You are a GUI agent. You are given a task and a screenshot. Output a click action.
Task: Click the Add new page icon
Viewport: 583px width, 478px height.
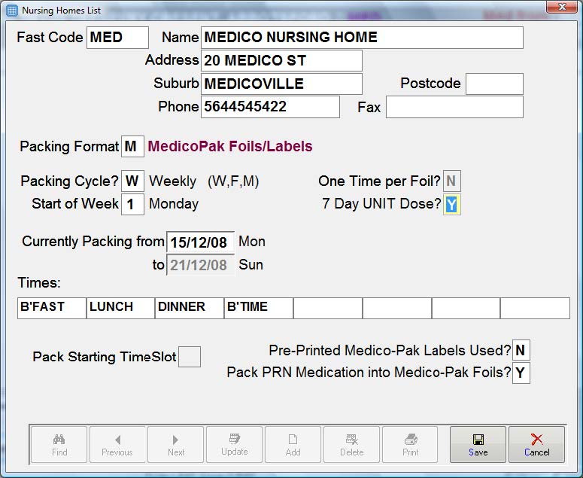(293, 440)
